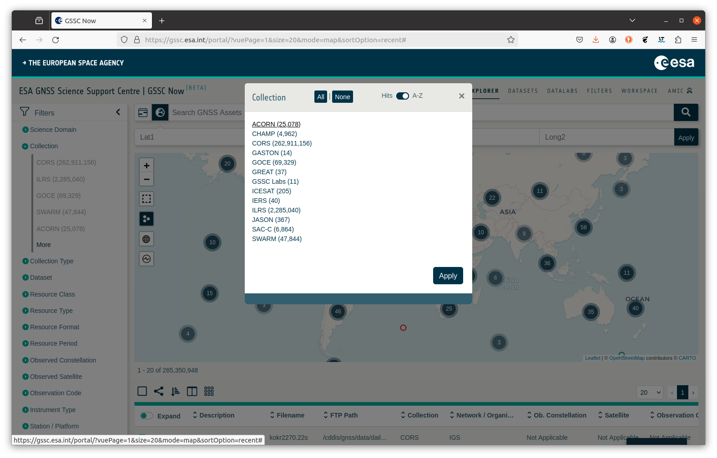Open the WORKSPACE tab
This screenshot has height=458, width=717.
[640, 91]
